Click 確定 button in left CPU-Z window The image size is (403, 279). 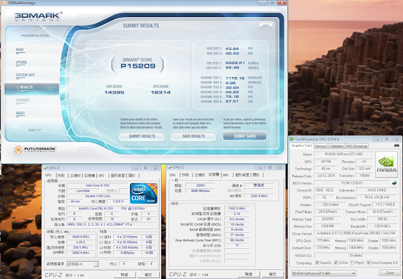148,275
